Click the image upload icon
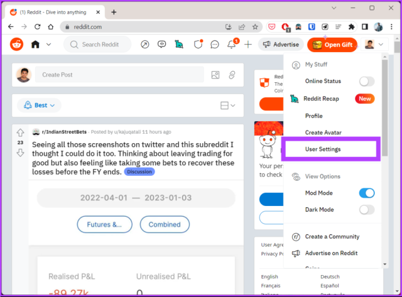The width and height of the screenshot is (402, 297). 215,75
